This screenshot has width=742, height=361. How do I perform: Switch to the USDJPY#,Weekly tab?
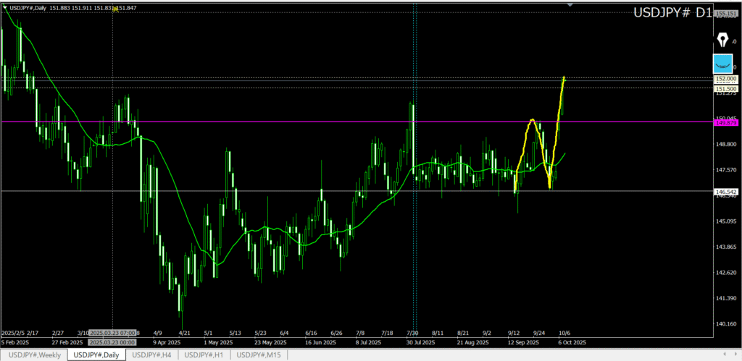coord(34,354)
